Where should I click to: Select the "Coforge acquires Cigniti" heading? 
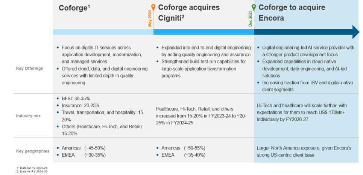[x=189, y=12]
